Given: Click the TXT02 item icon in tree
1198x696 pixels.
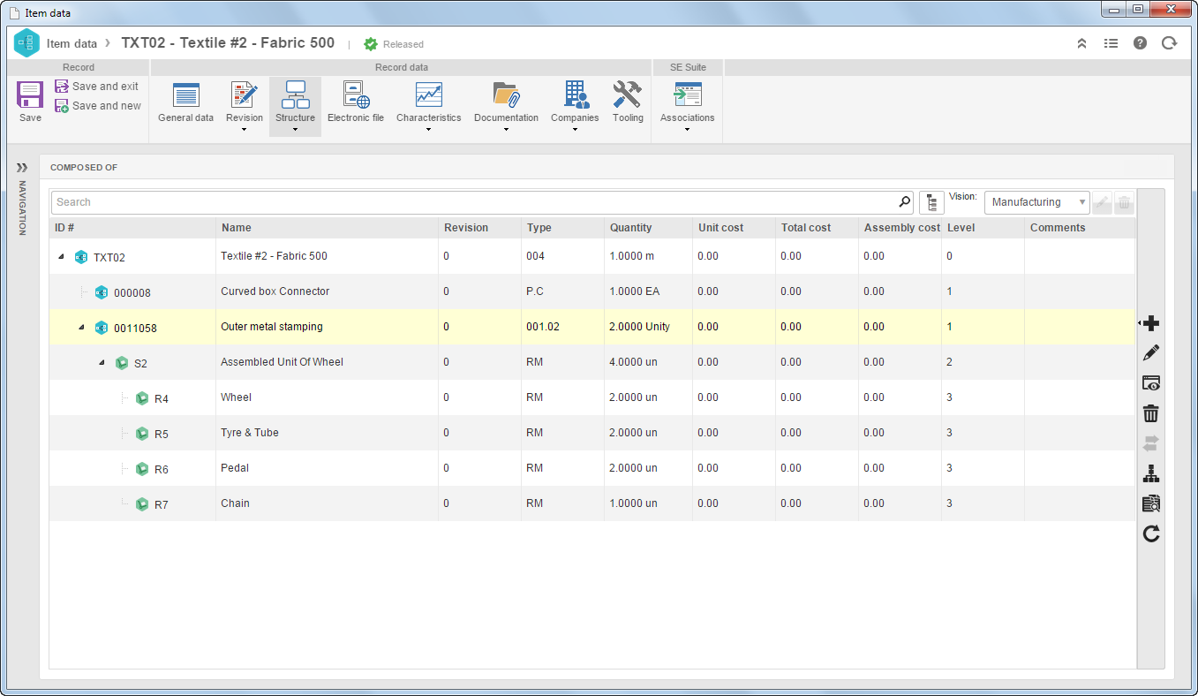Looking at the screenshot, I should click(x=81, y=257).
